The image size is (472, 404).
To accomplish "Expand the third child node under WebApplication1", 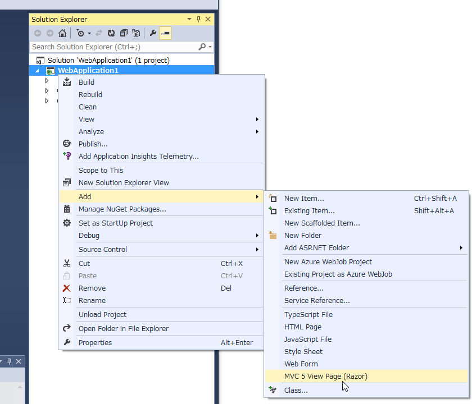I will pos(47,100).
